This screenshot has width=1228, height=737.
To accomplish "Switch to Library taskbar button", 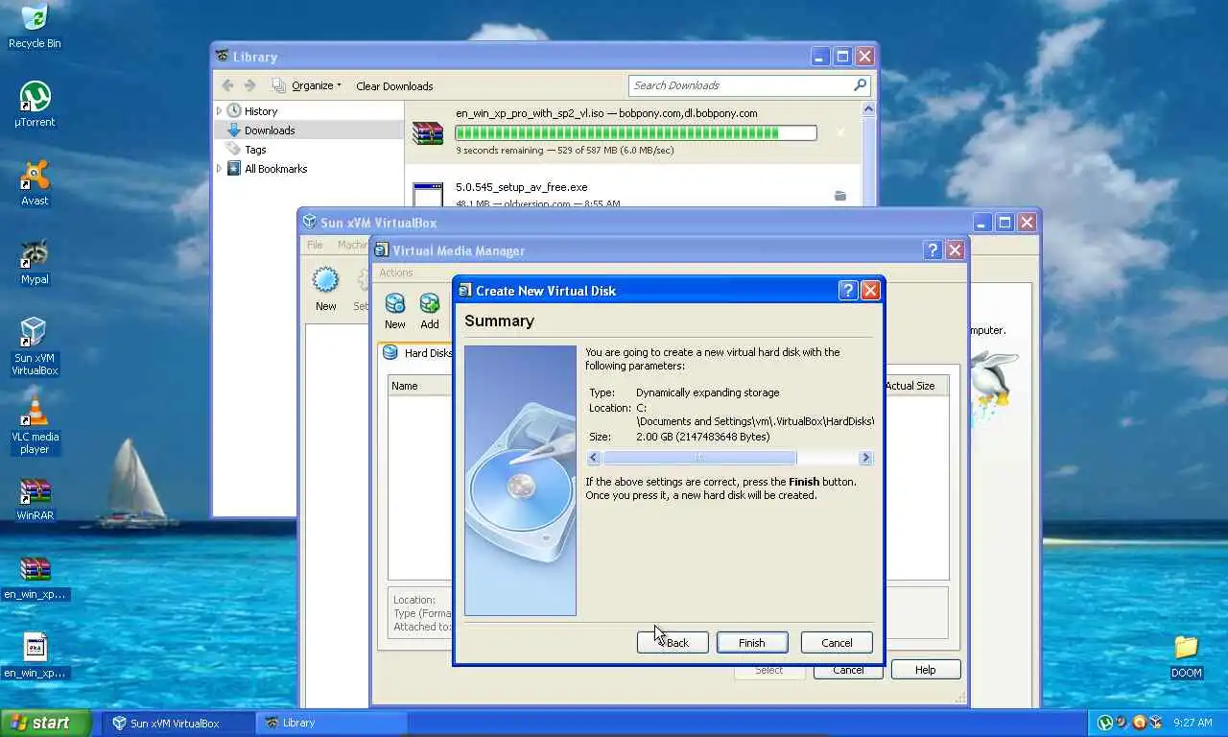I will tap(332, 723).
